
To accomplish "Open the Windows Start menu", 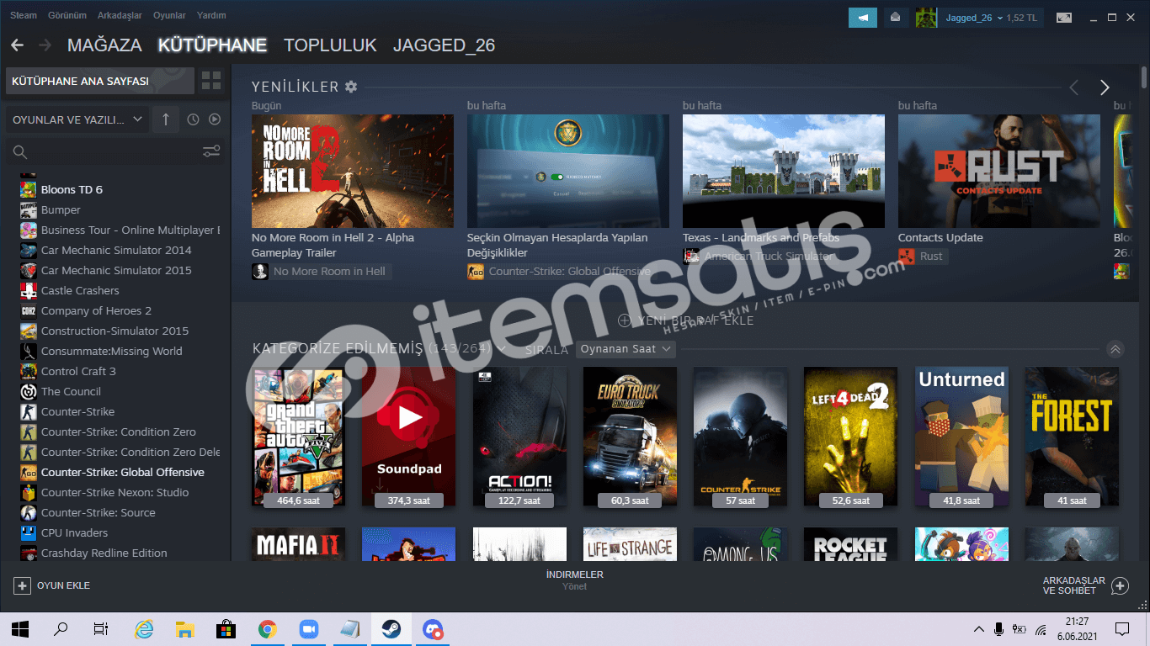I will [x=20, y=629].
